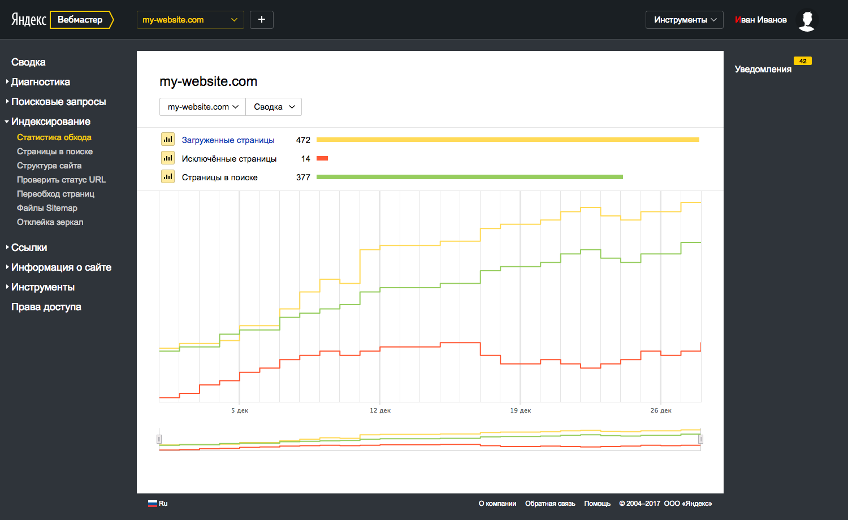The width and height of the screenshot is (848, 520).
Task: Open О компании footer link
Action: pos(497,504)
